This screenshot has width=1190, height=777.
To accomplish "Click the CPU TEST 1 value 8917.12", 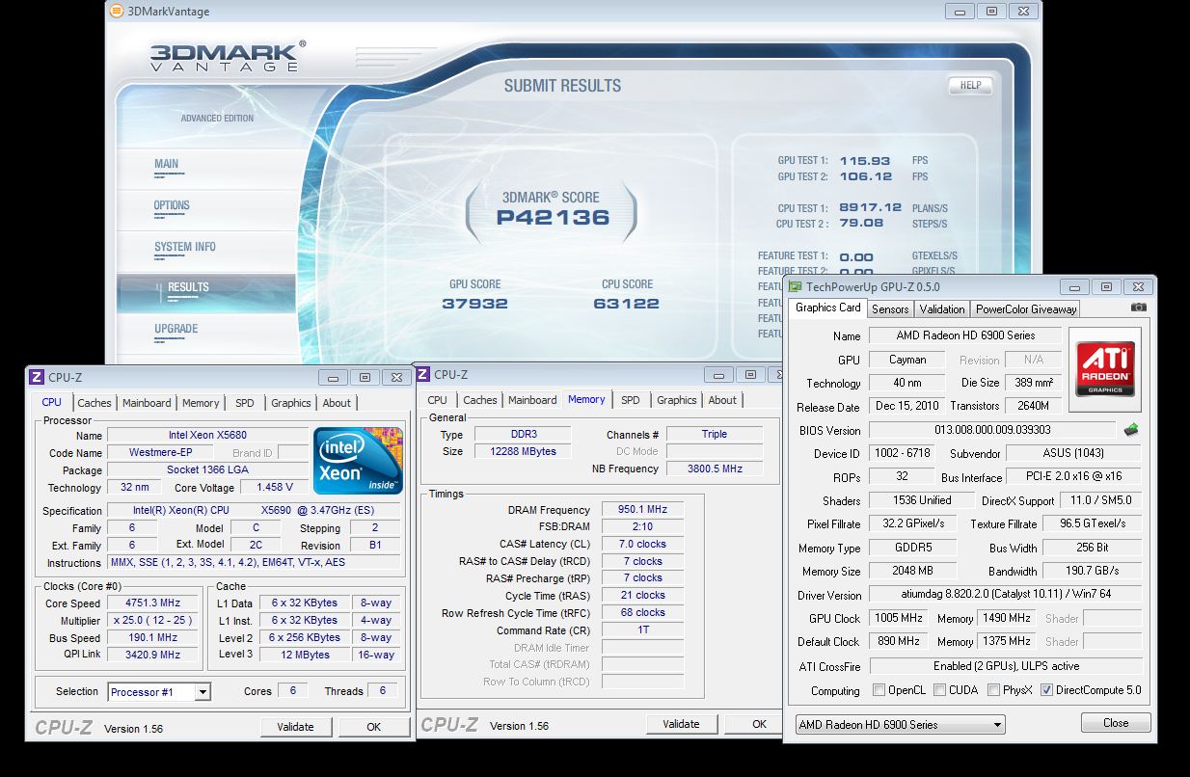I will pos(871,207).
